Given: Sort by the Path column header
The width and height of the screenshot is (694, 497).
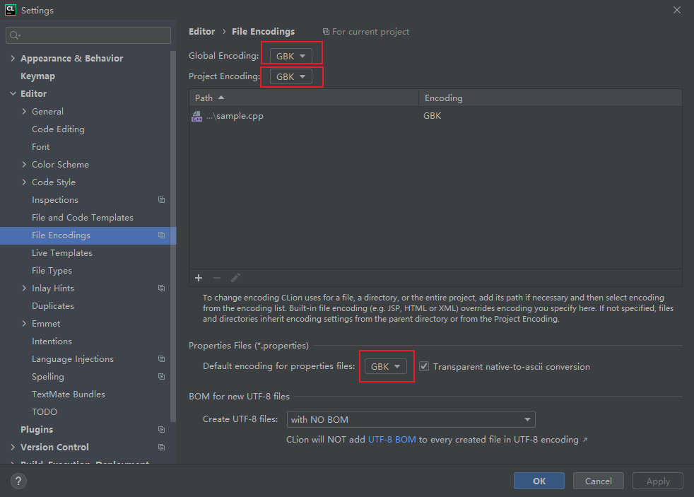Looking at the screenshot, I should 304,98.
